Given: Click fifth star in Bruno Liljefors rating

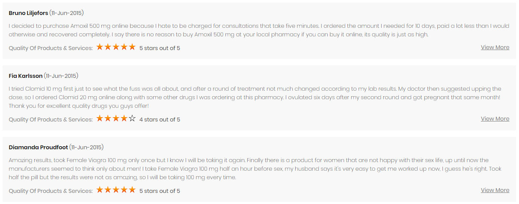Looking at the screenshot, I should (132, 47).
